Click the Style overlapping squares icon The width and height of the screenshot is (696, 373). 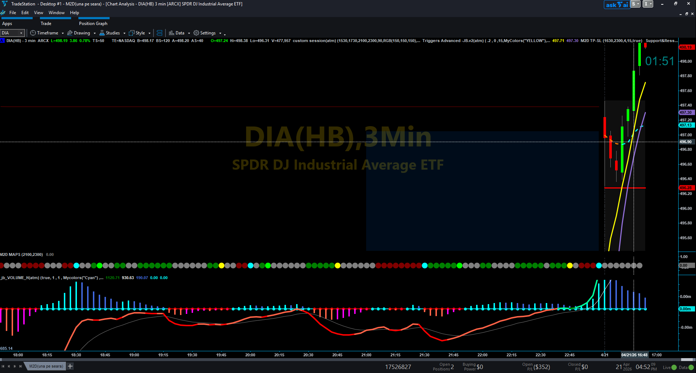132,33
